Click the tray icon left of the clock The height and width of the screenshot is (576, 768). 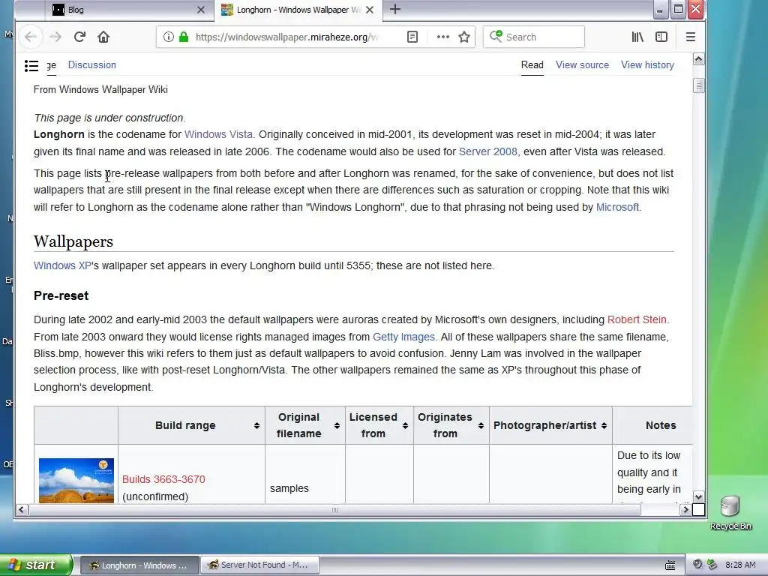click(712, 565)
